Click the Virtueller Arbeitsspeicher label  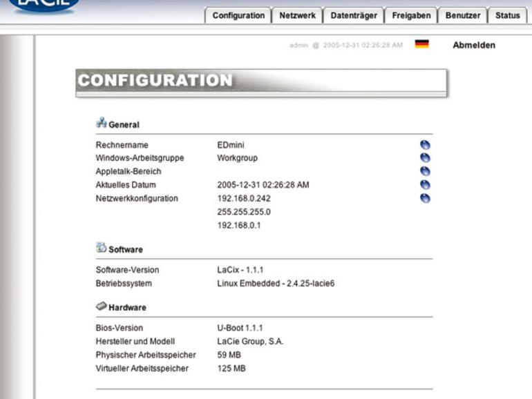[x=142, y=369]
